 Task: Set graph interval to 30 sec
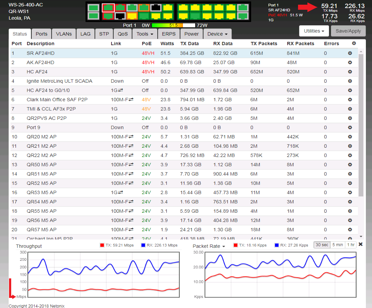322,245
